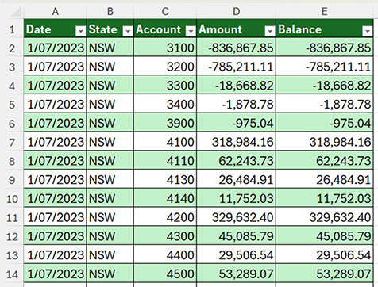
Task: Select Amount cell -18,668.82
Action: pyautogui.click(x=236, y=86)
